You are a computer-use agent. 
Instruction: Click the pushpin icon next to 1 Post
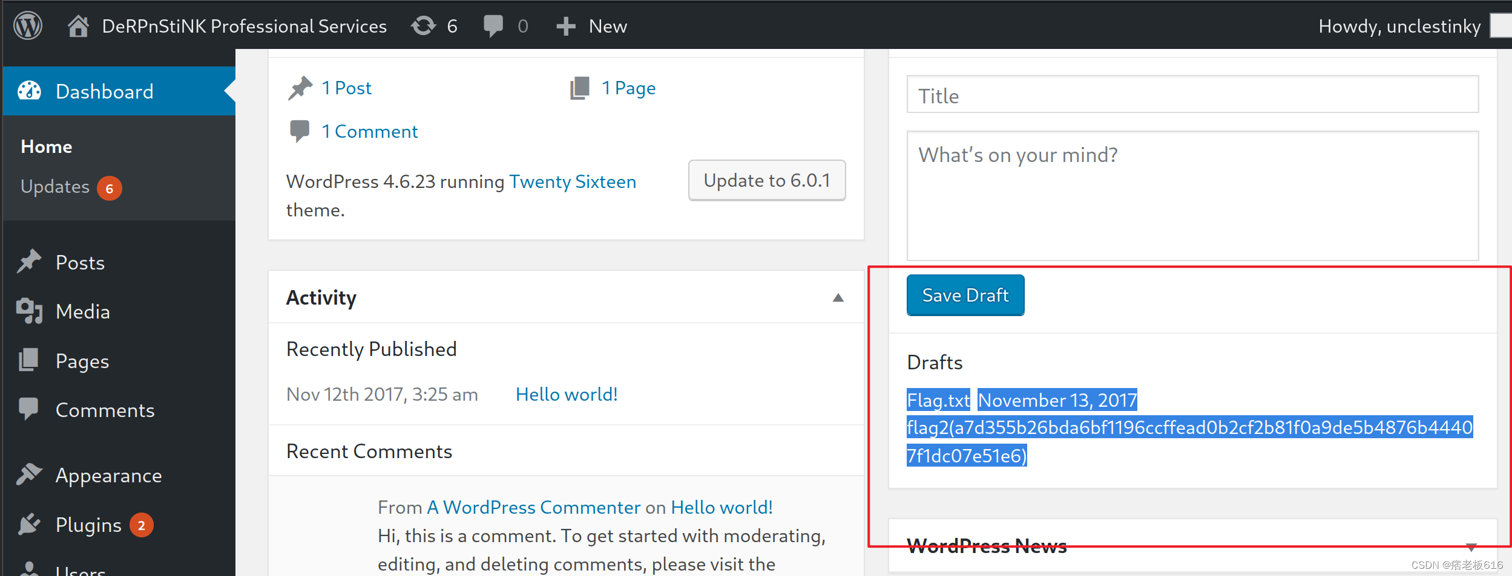300,88
